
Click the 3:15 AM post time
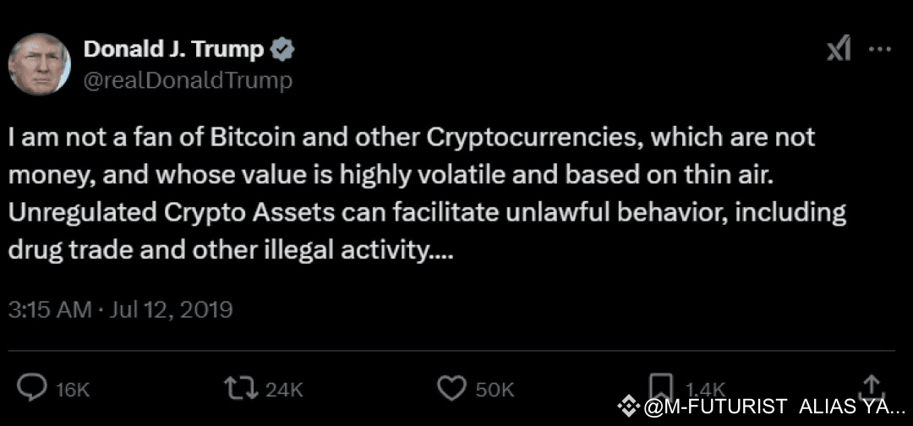coord(50,309)
